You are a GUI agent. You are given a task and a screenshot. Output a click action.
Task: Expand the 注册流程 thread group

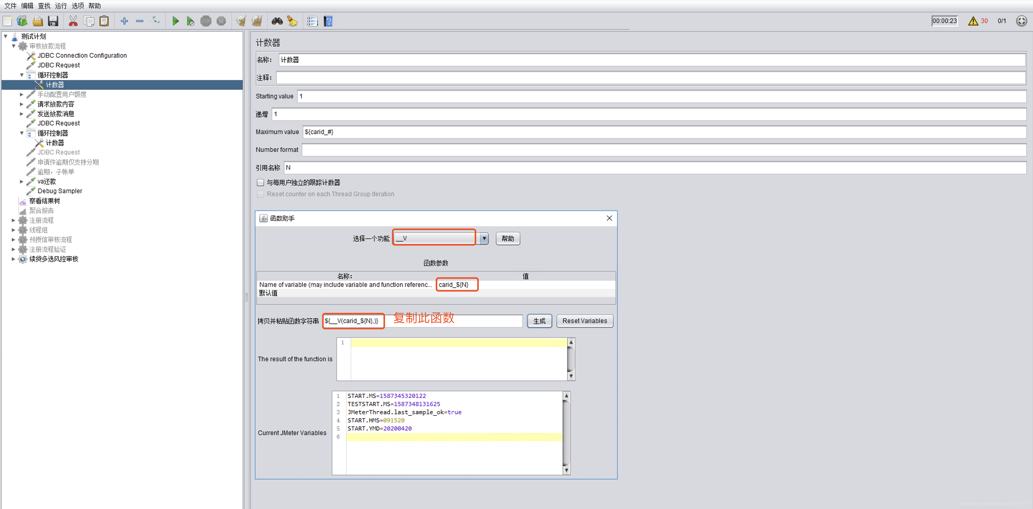14,220
